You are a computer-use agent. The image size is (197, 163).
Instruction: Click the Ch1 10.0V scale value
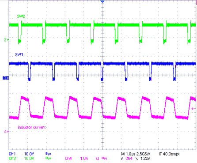tap(29, 154)
